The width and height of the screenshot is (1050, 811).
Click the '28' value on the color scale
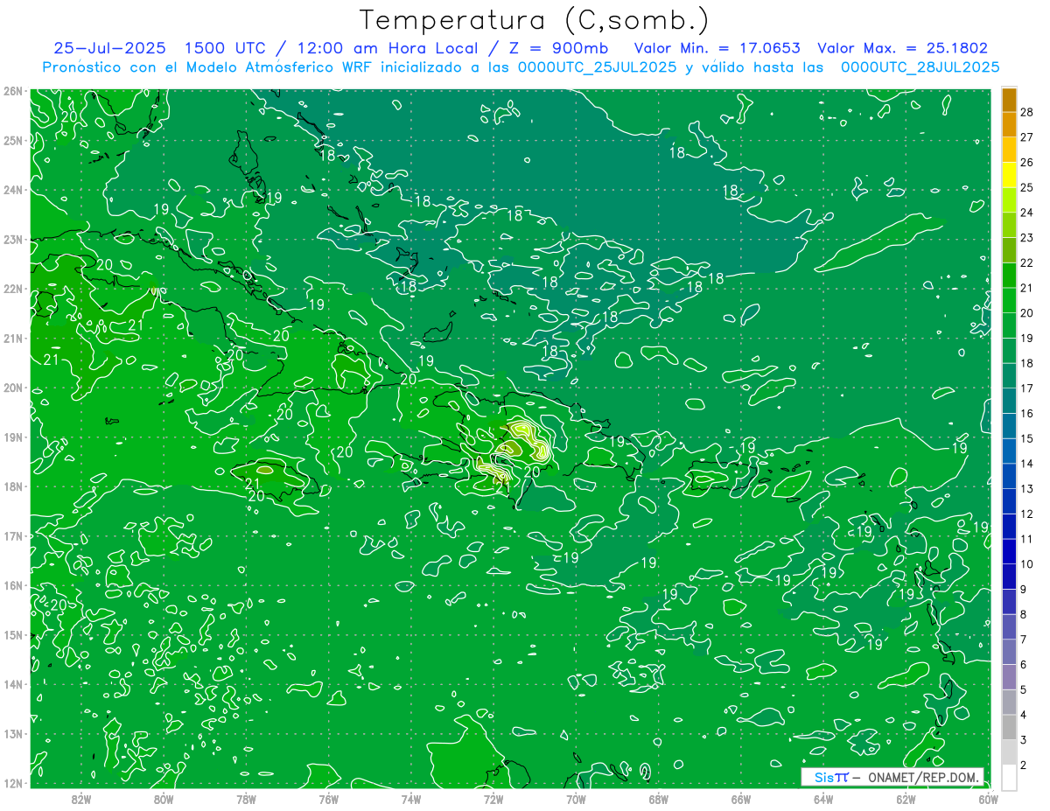pos(1026,112)
